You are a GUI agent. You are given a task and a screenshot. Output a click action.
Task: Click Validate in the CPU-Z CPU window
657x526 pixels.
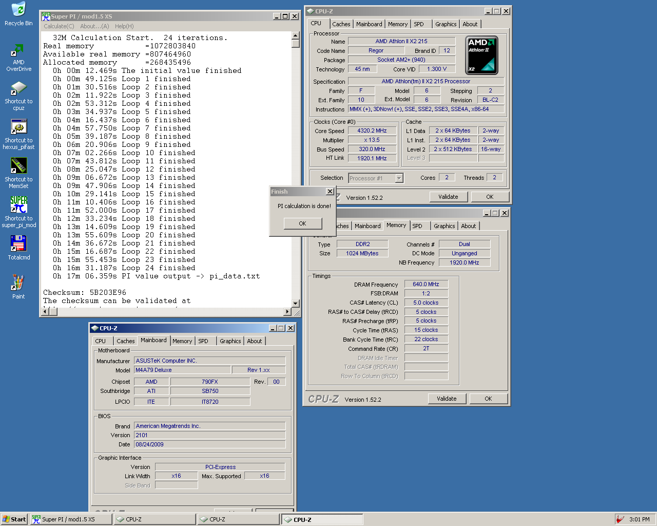[x=448, y=197]
